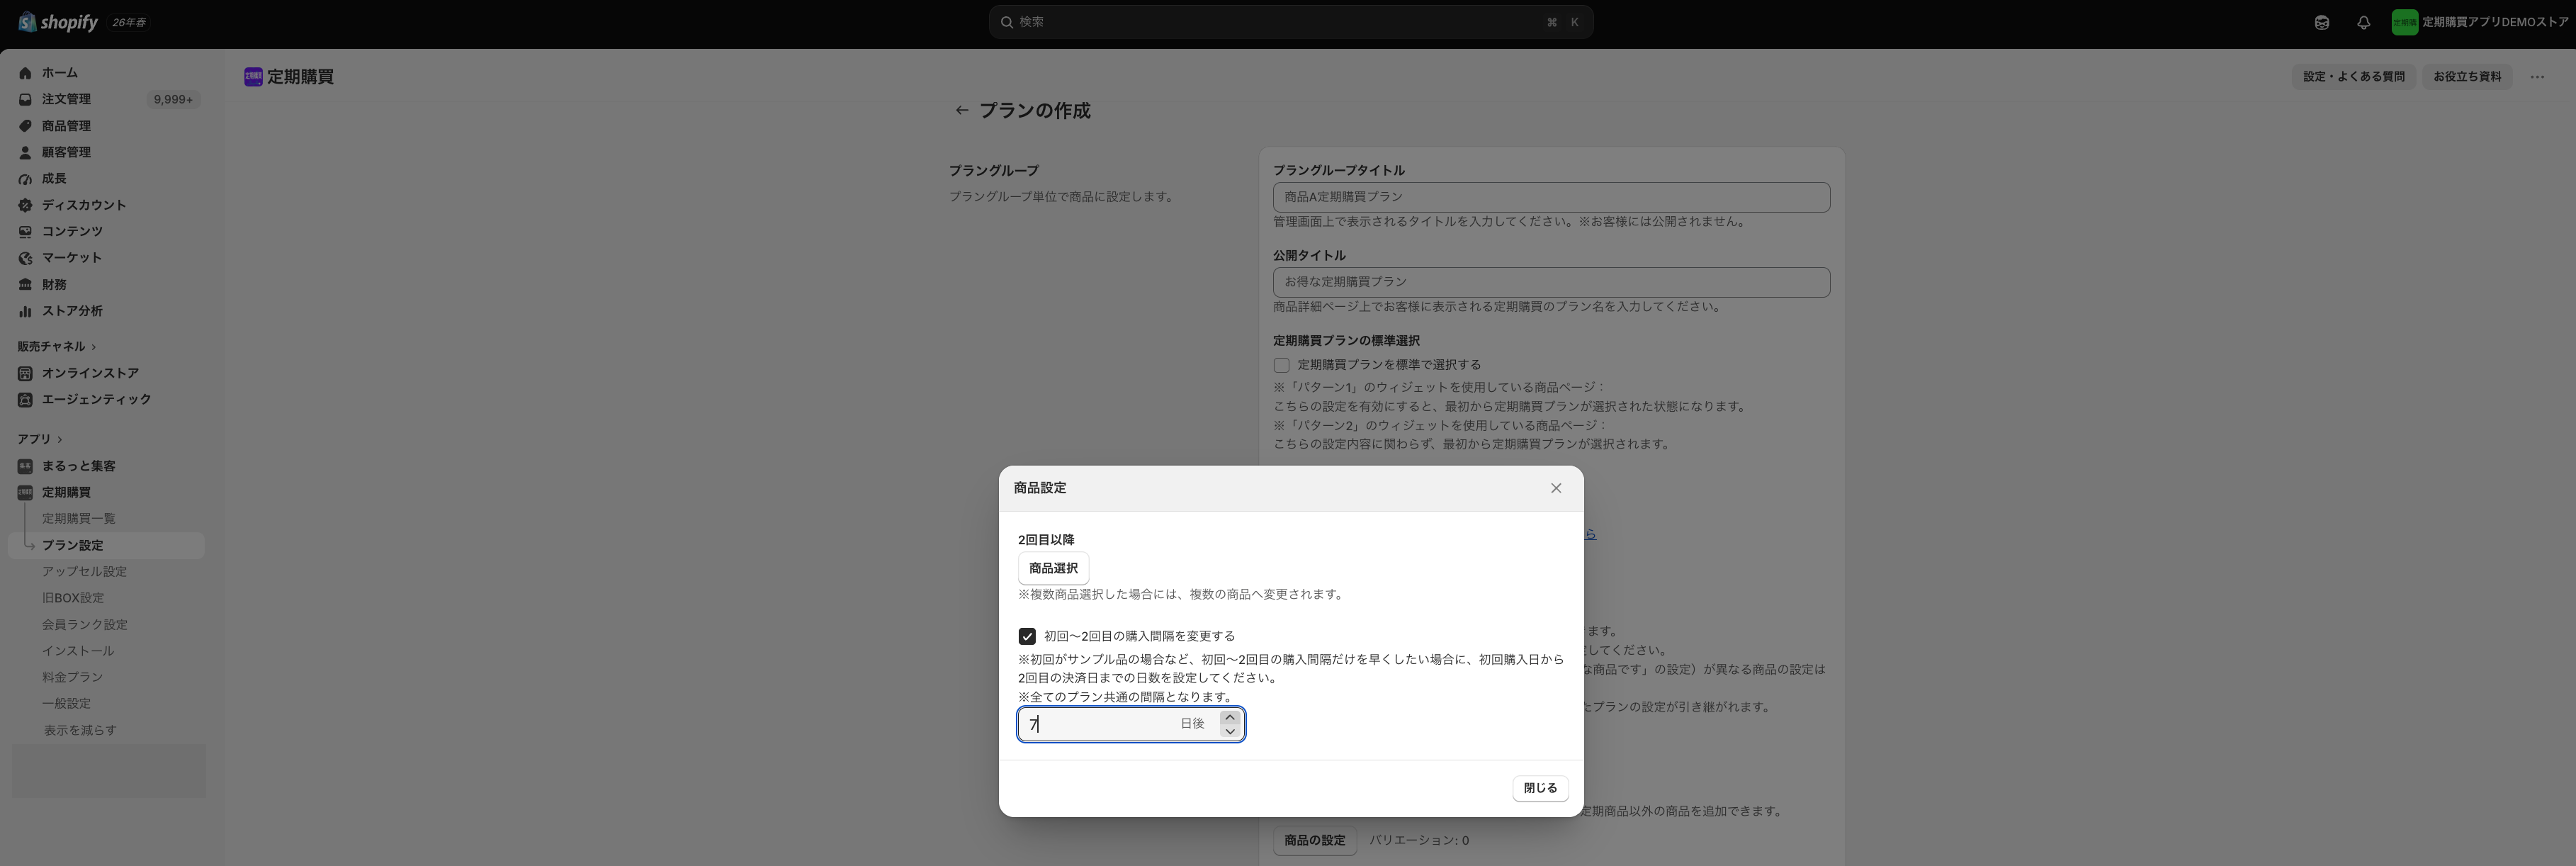Focus the 検索 search bar

(1290, 22)
